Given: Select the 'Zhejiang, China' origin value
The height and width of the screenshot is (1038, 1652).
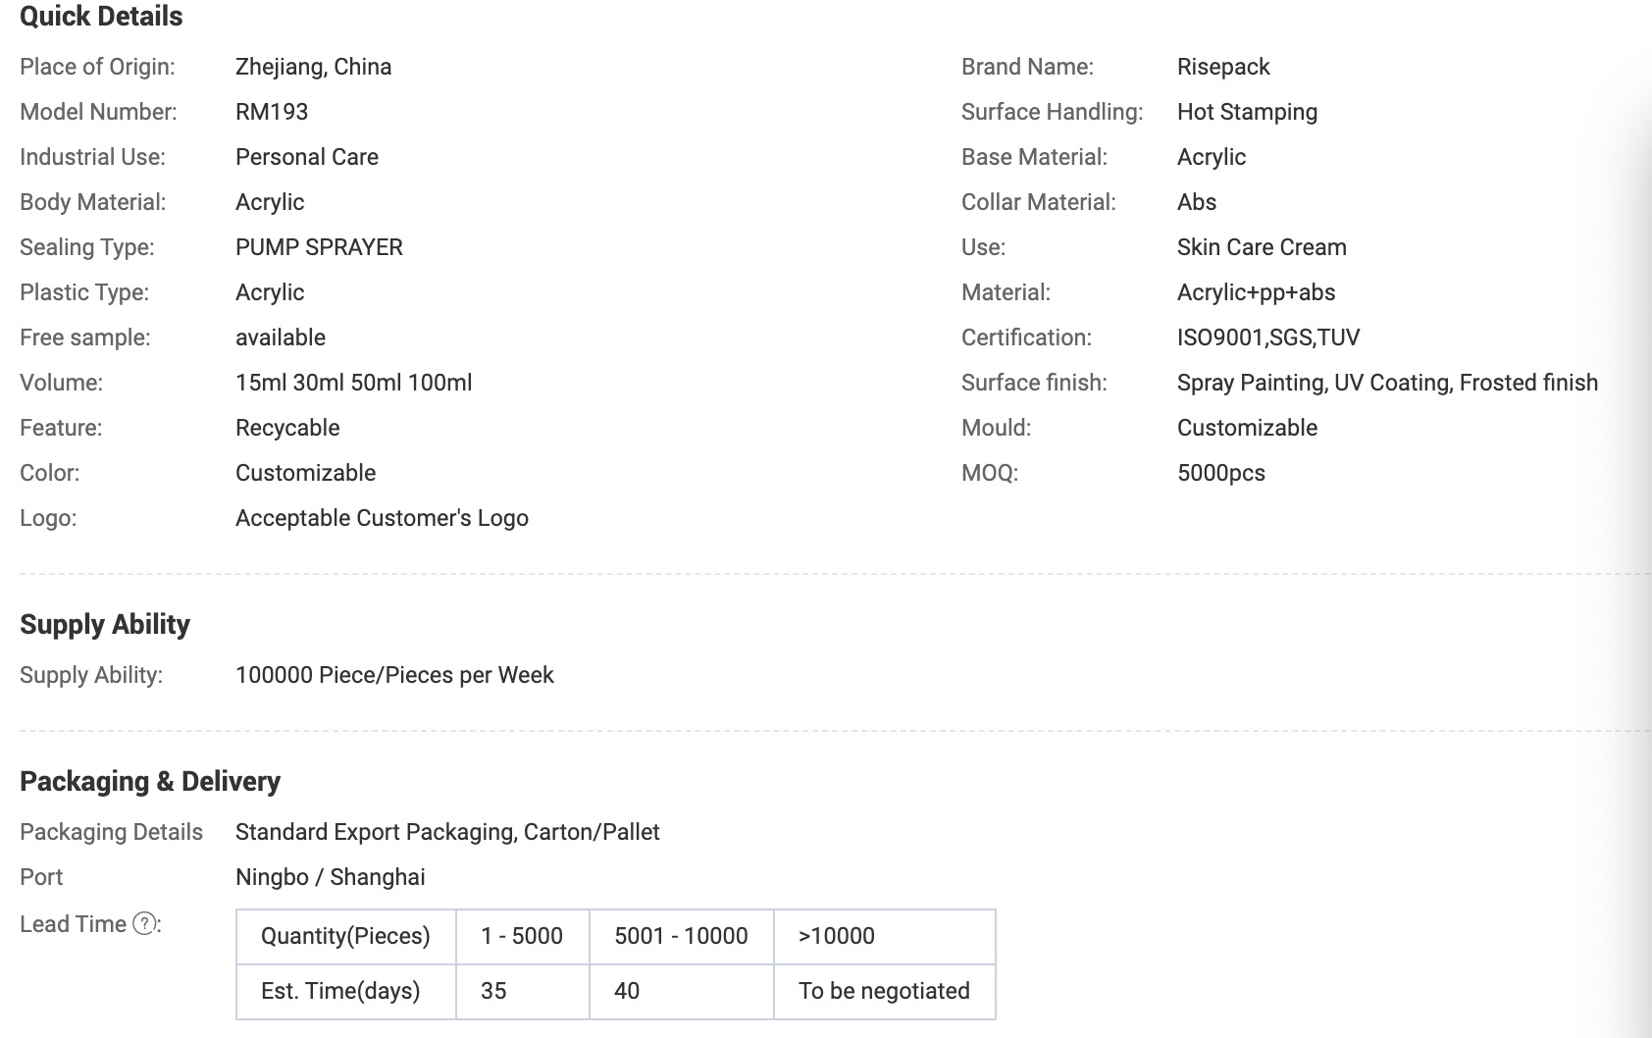Looking at the screenshot, I should (314, 67).
